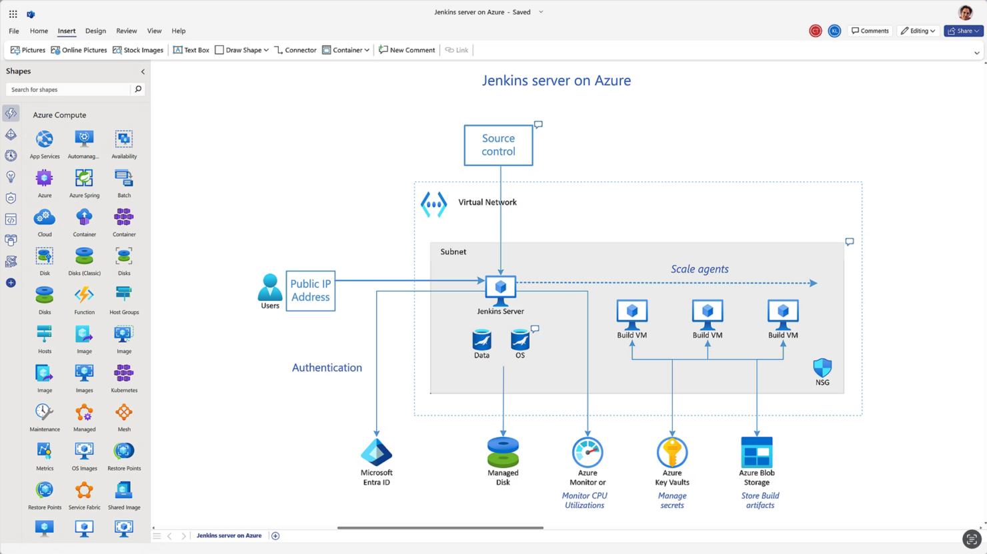987x554 pixels.
Task: Click the Share button
Action: (x=962, y=30)
